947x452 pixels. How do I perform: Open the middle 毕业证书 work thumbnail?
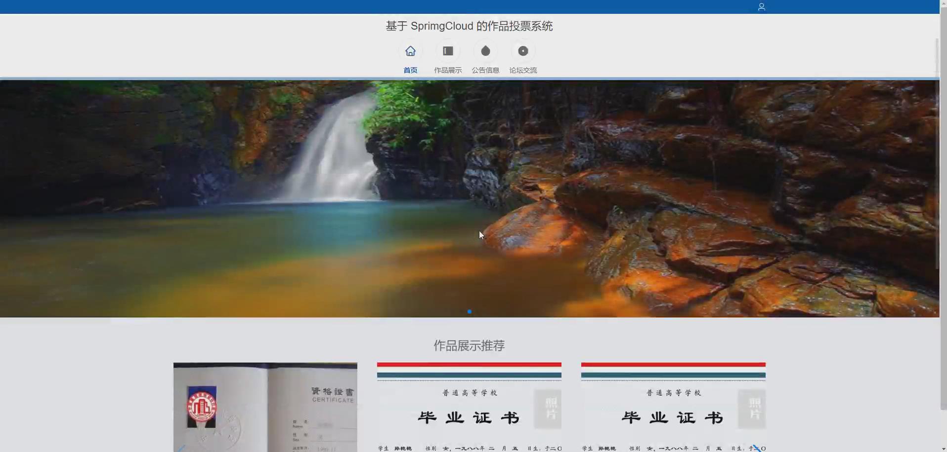coord(469,407)
